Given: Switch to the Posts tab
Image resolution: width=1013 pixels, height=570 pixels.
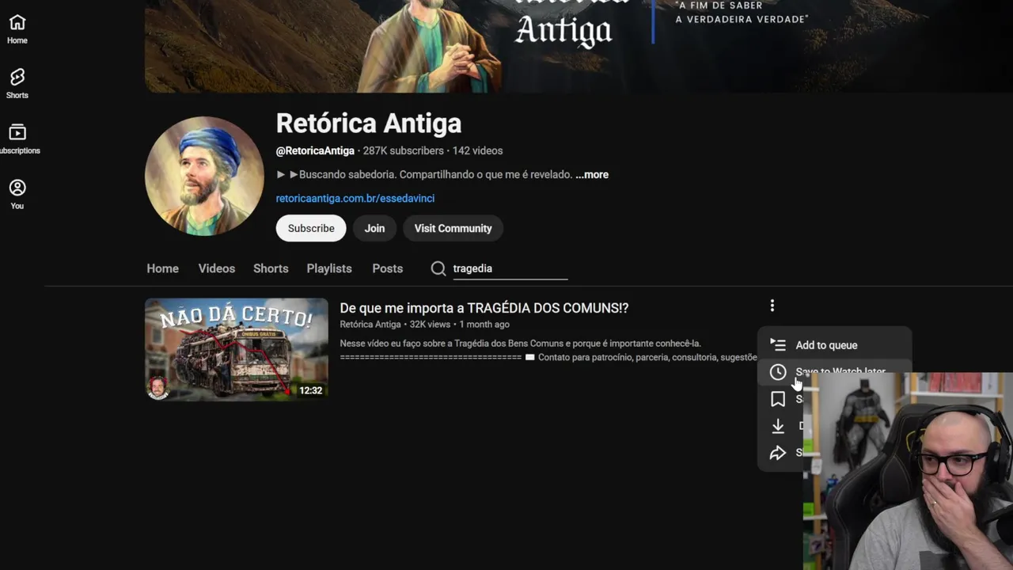Looking at the screenshot, I should 388,268.
